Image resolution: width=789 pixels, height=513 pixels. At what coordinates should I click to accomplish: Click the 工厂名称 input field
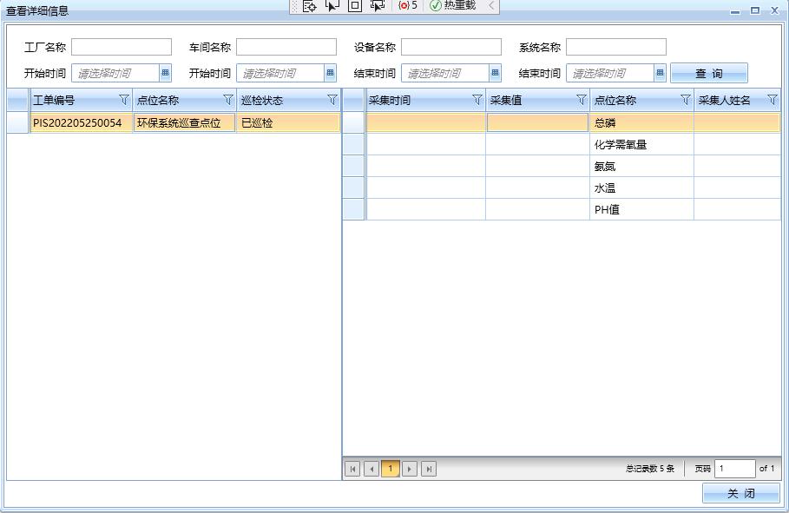pos(122,47)
